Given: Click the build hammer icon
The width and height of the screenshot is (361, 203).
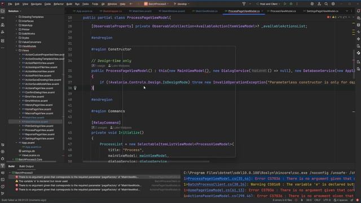Looking at the screenshot, I should [244, 4].
